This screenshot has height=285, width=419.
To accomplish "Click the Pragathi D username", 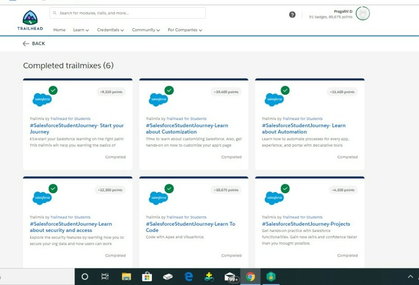I will pos(343,11).
